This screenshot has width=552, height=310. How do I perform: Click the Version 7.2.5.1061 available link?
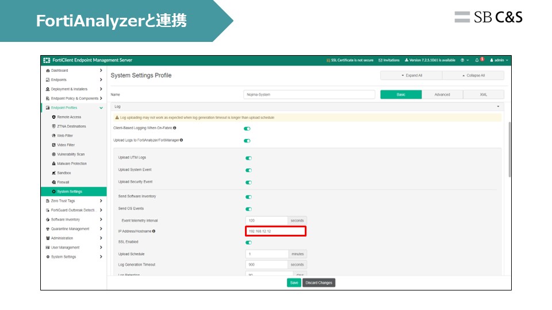click(430, 60)
